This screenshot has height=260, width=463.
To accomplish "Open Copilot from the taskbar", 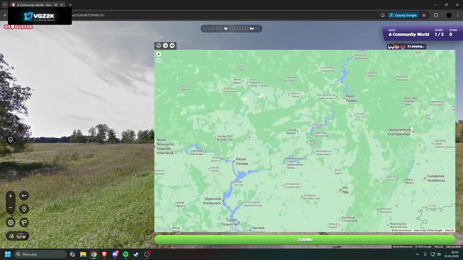I will coord(73,254).
